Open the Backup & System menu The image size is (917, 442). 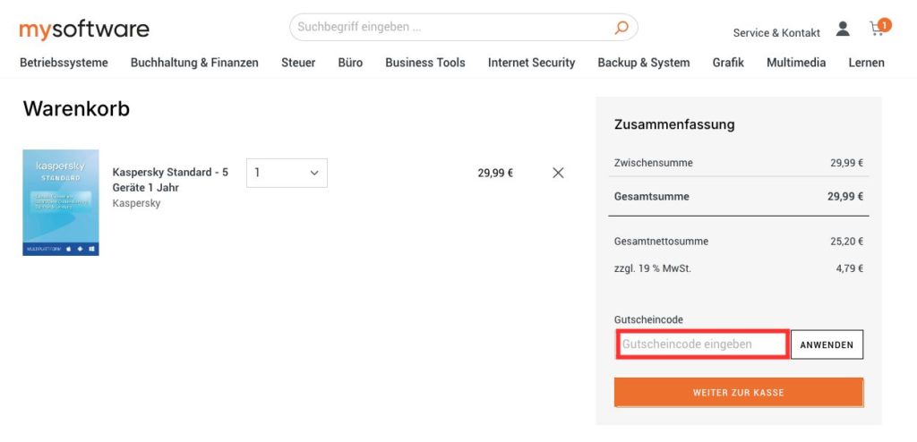click(643, 63)
